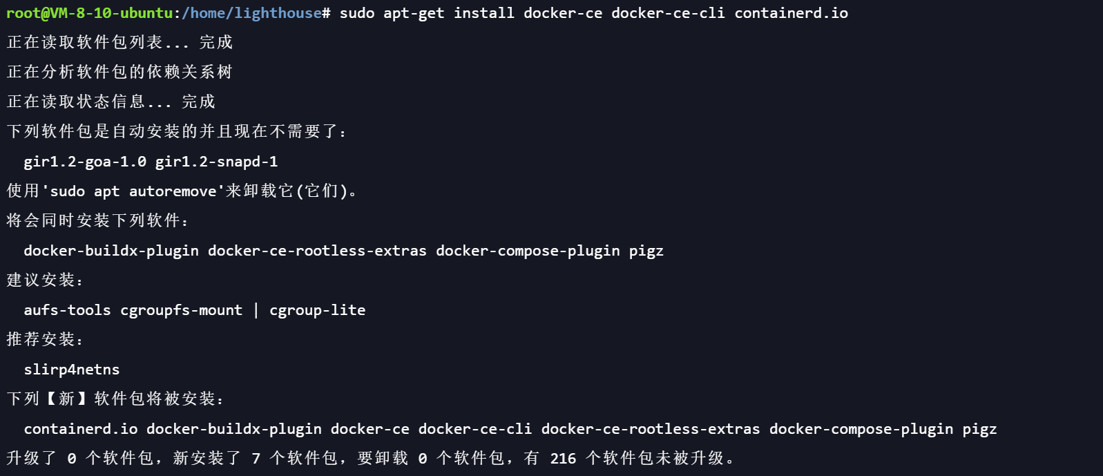Click the number 216 in the summary line
This screenshot has width=1103, height=476.
(563, 459)
